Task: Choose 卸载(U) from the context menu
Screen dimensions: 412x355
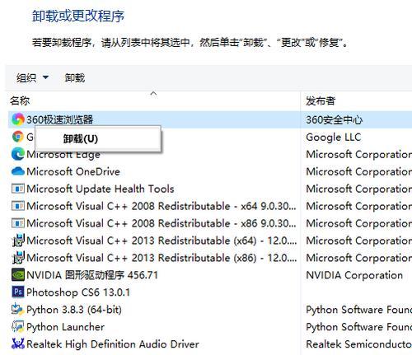Action: tap(81, 138)
